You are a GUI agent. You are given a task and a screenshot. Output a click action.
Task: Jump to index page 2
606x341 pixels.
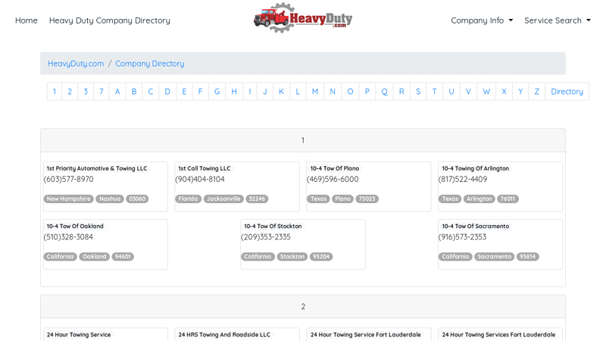(70, 92)
